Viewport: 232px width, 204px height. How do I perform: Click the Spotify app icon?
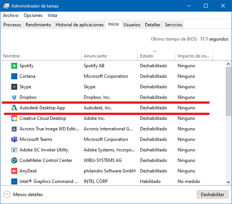(x=14, y=66)
